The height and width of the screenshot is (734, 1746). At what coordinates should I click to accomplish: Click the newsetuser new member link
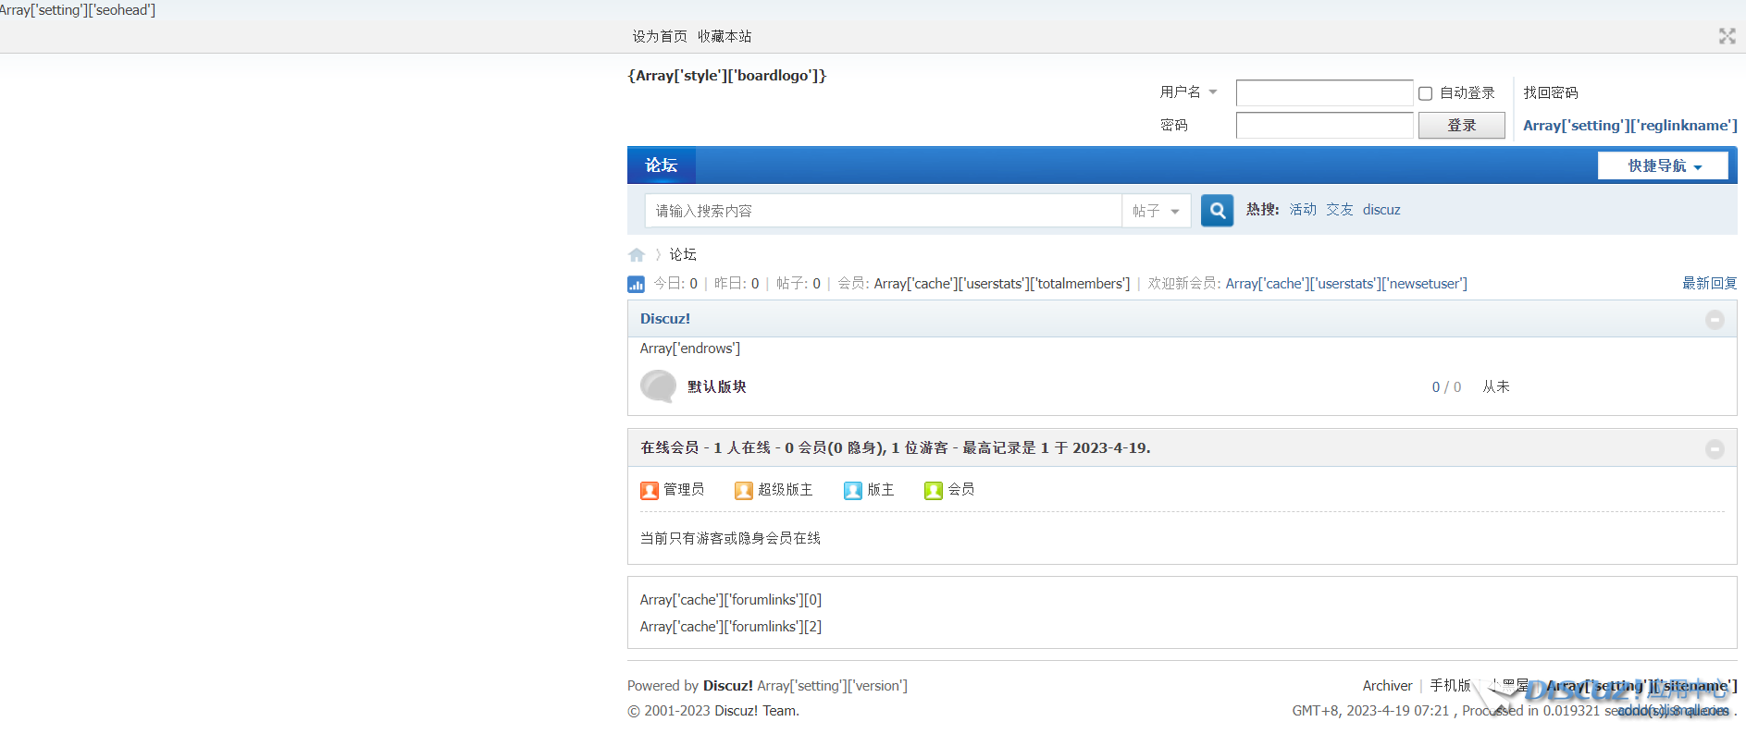click(x=1346, y=284)
